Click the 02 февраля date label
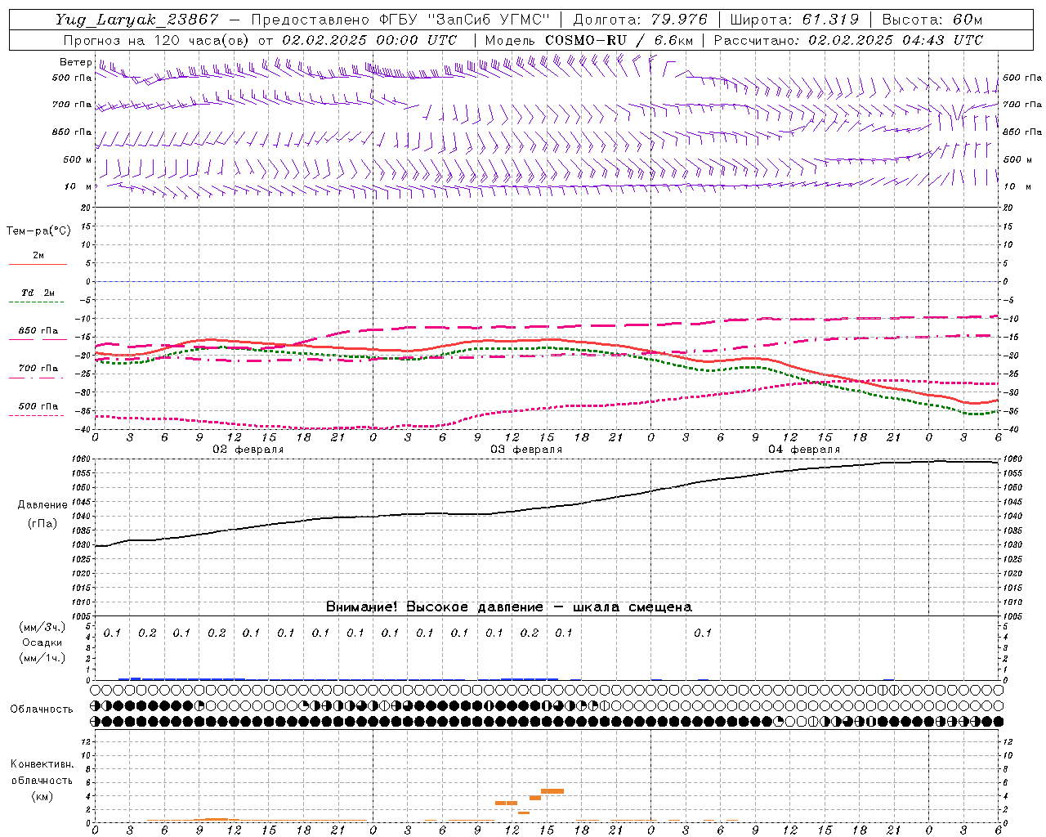The image size is (1046, 837). (248, 450)
